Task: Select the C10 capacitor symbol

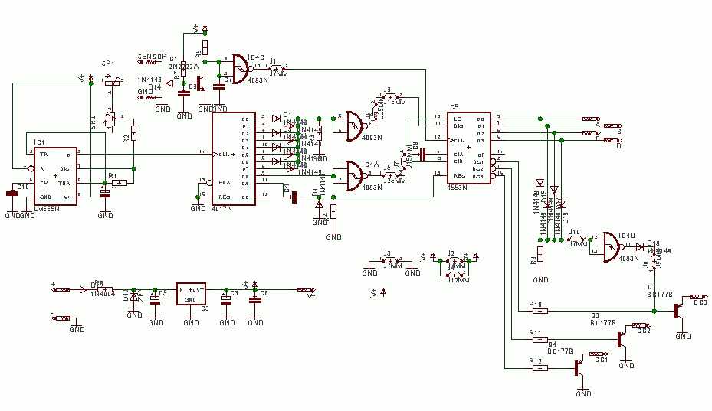Action: click(x=12, y=194)
